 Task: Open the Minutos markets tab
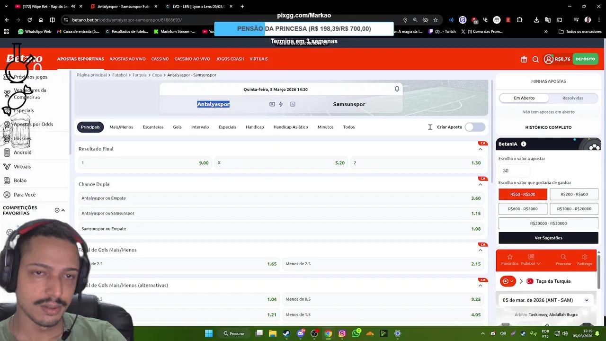[x=325, y=127]
